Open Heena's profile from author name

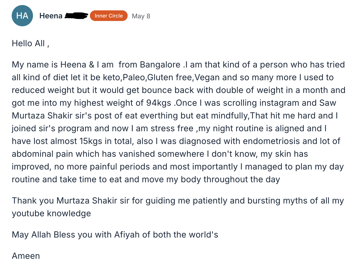pos(51,16)
